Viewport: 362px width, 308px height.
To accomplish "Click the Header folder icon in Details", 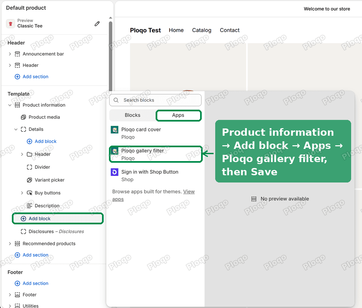I will [x=29, y=154].
